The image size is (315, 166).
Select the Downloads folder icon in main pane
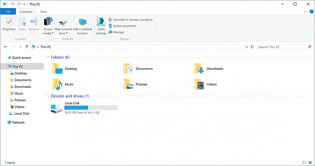(x=199, y=69)
